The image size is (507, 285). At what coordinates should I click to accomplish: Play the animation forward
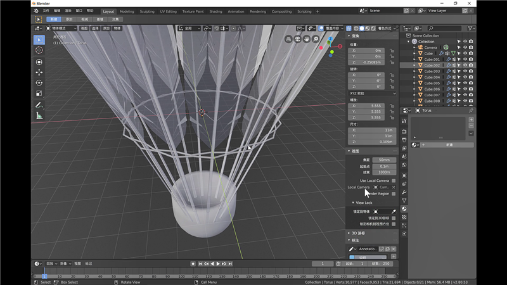[218, 264]
